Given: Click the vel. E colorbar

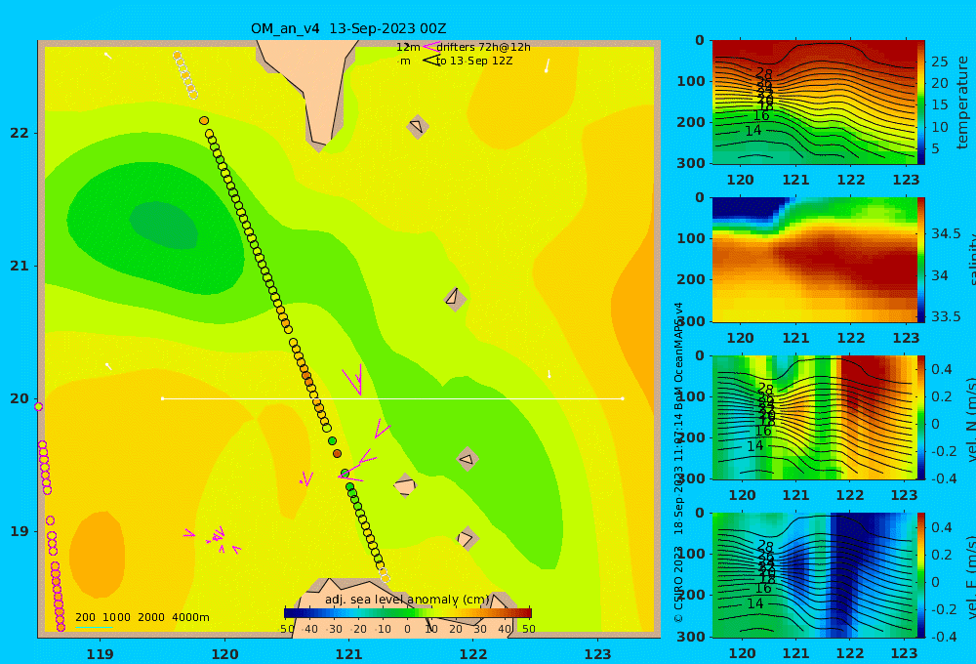Looking at the screenshot, I should pyautogui.click(x=920, y=575).
